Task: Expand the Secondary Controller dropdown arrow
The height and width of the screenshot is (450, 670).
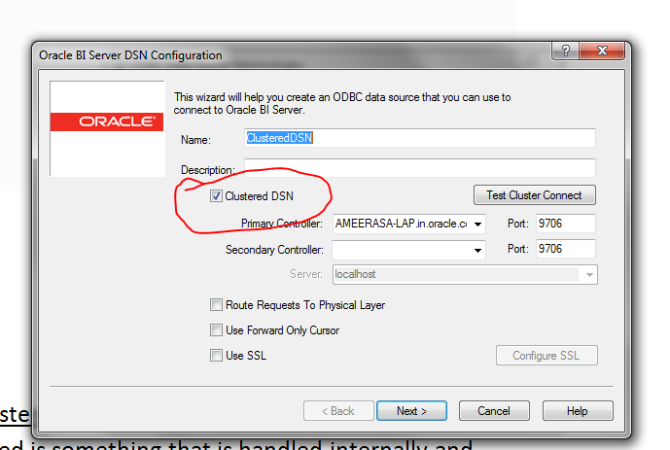Action: [x=477, y=250]
